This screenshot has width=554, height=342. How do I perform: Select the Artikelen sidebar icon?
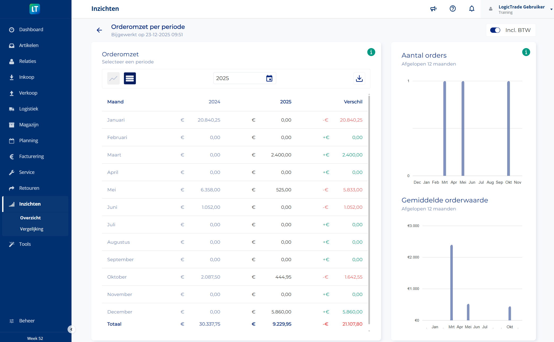pyautogui.click(x=12, y=45)
